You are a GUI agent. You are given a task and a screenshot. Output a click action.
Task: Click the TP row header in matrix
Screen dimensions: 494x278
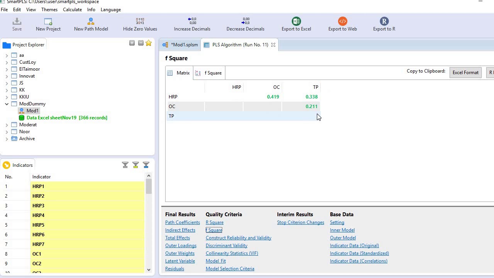pos(171,116)
